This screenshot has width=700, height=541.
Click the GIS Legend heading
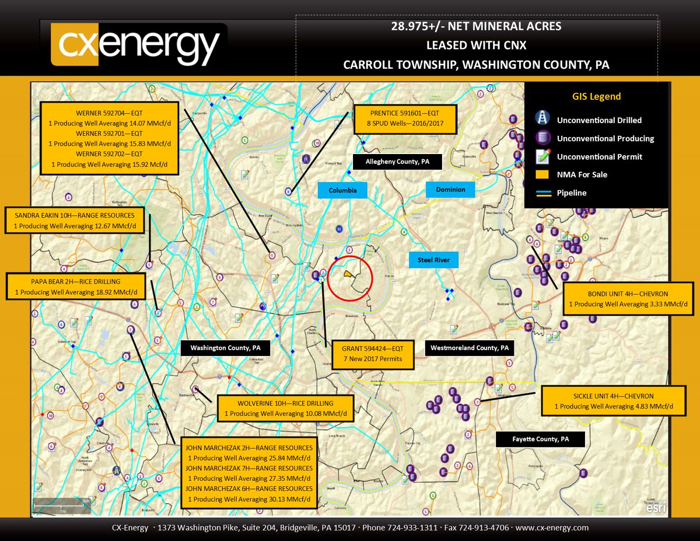(x=596, y=96)
